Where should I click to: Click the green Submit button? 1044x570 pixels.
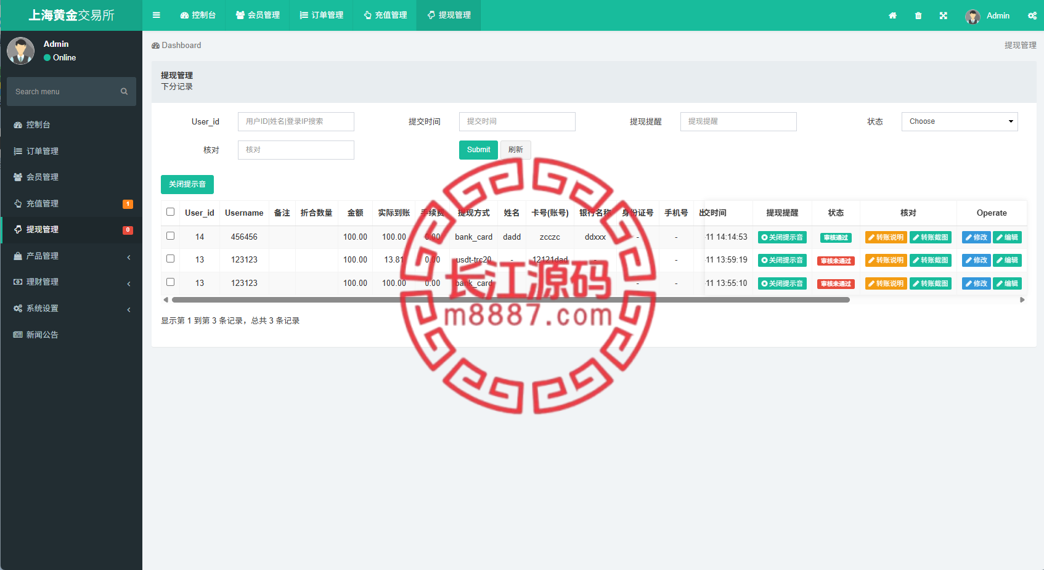click(478, 150)
